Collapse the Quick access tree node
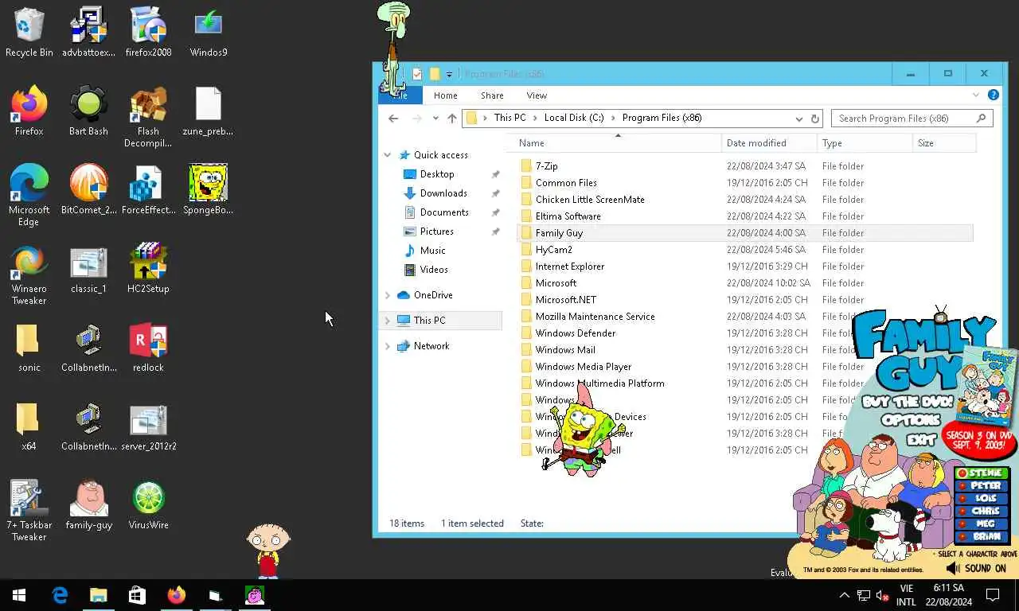 coord(388,155)
